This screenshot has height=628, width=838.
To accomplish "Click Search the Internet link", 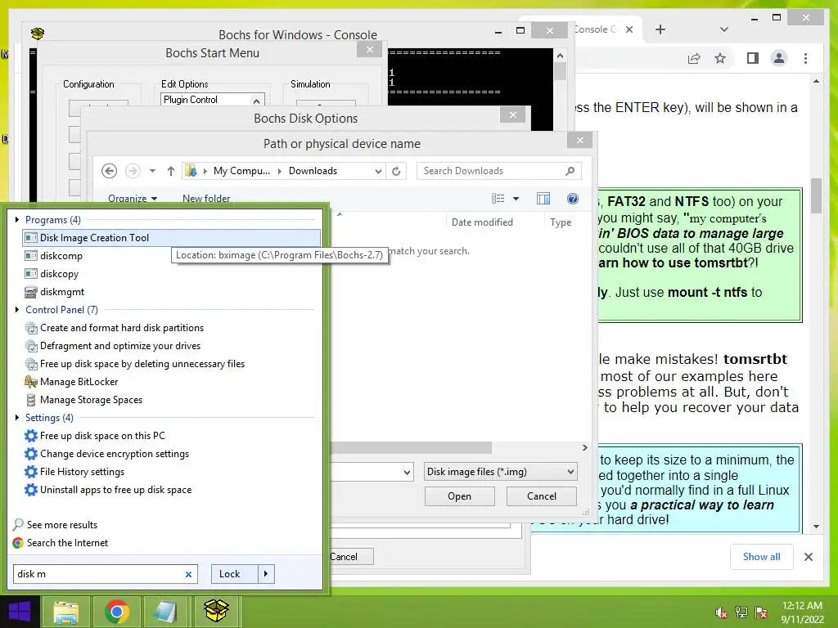I will 61,543.
